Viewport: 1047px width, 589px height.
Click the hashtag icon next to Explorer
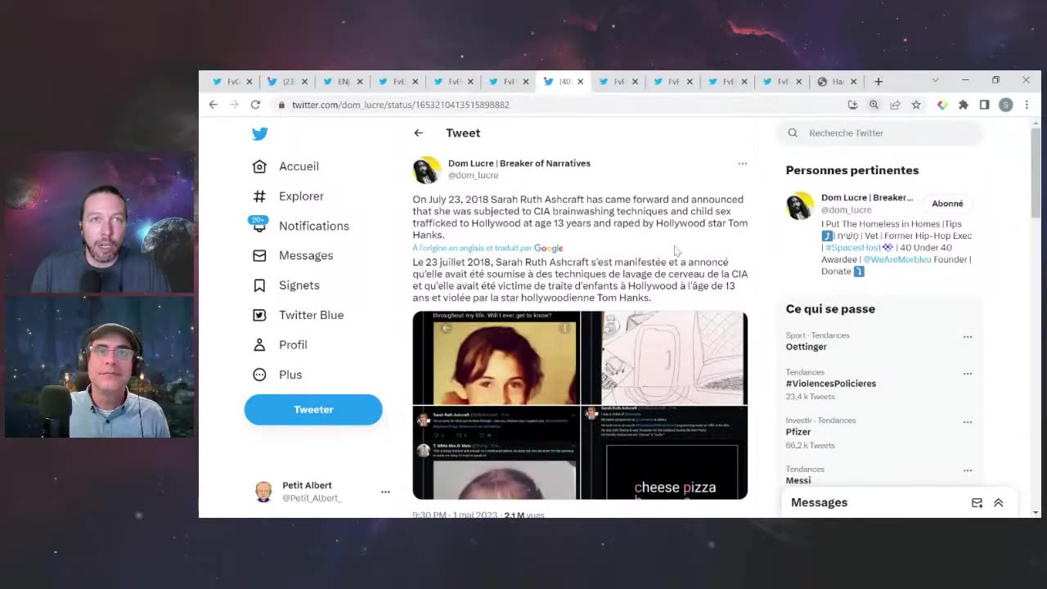[259, 196]
